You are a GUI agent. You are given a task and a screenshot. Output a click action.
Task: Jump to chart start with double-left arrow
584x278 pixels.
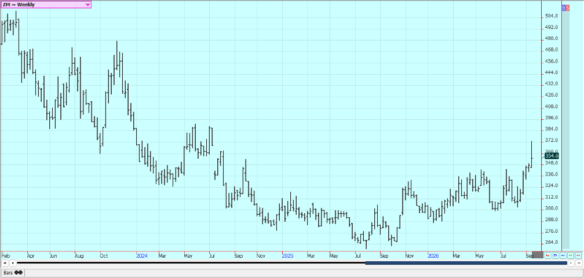pos(5,263)
